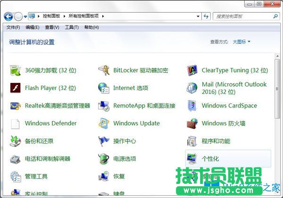Expand the arrow before 控制面板 breadcrumb

tap(39, 16)
